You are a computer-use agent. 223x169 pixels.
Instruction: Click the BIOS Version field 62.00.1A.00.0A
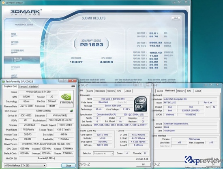pyautogui.click(x=43, y=111)
